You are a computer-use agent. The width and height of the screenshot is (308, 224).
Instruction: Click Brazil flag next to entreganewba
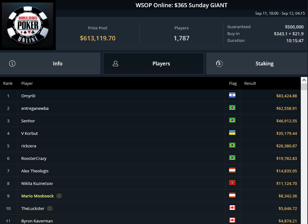[x=232, y=108]
